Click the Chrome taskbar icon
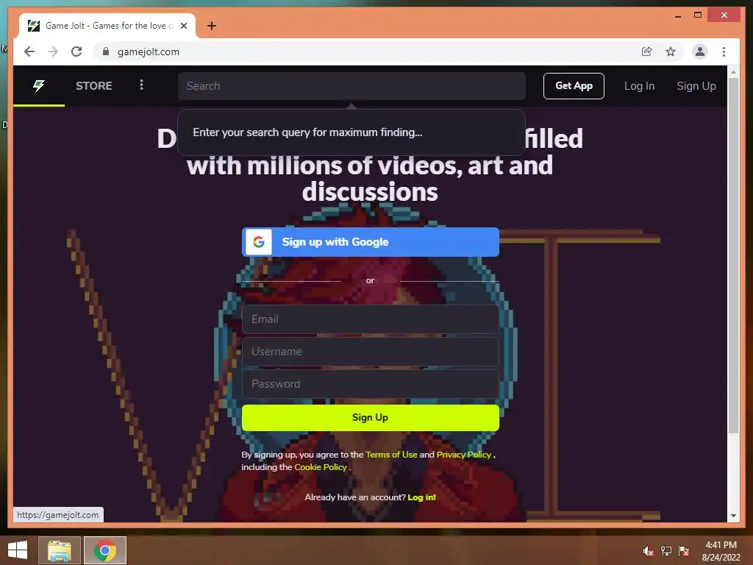 coord(105,550)
